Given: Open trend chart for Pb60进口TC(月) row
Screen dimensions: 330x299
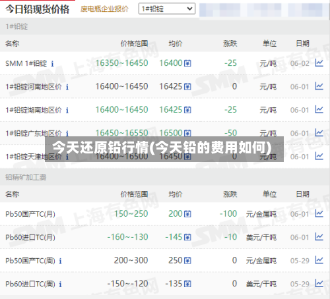Looking at the screenshot, I should (319, 236).
